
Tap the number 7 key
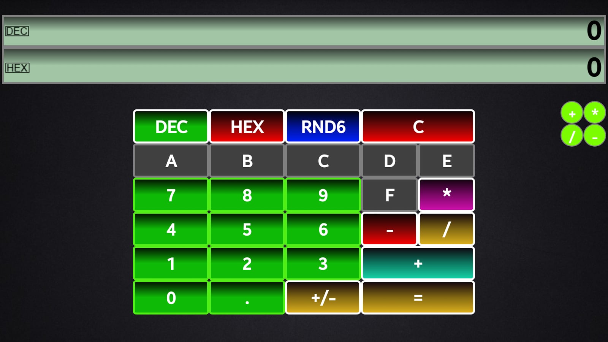click(x=171, y=195)
